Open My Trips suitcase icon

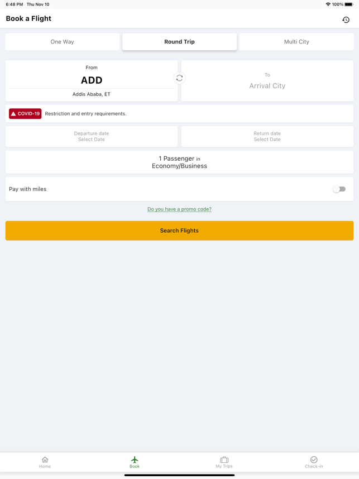tap(224, 459)
